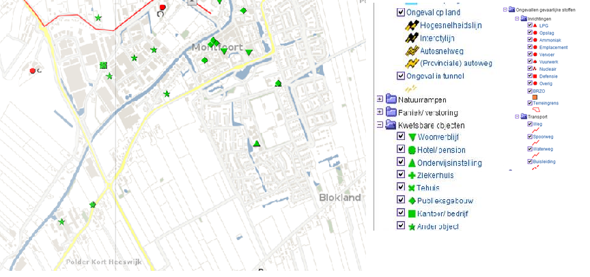
Task: Click the Vervoer link
Action: [x=547, y=55]
